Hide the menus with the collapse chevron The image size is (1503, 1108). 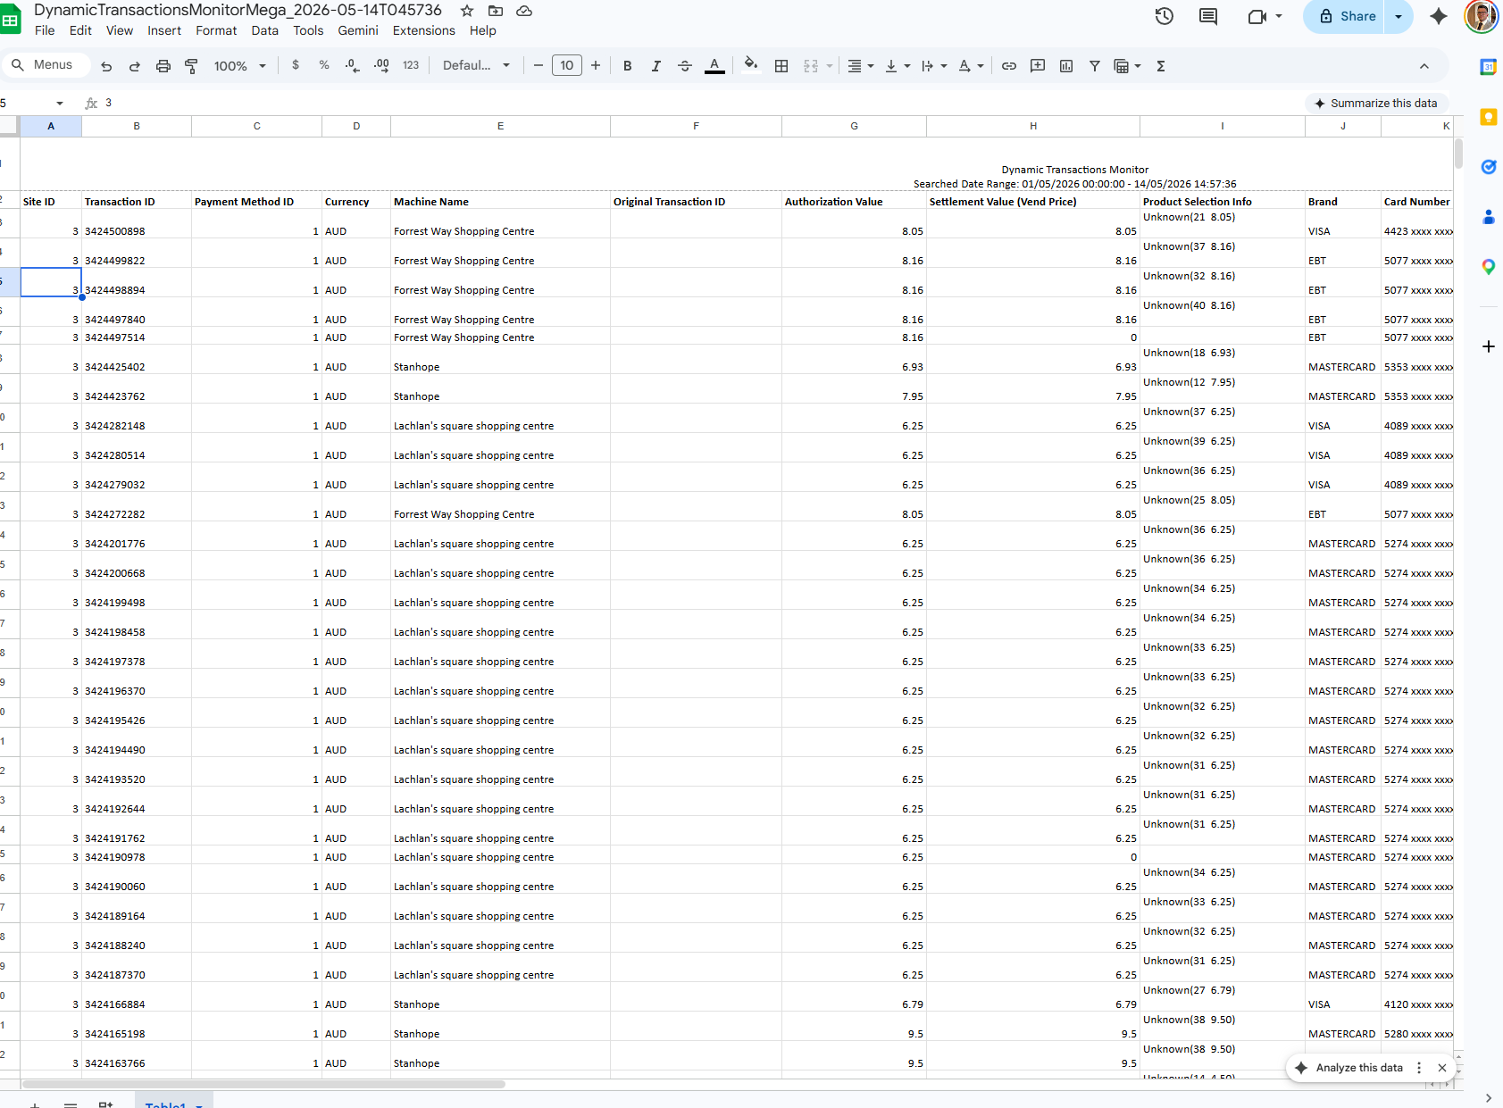1424,66
